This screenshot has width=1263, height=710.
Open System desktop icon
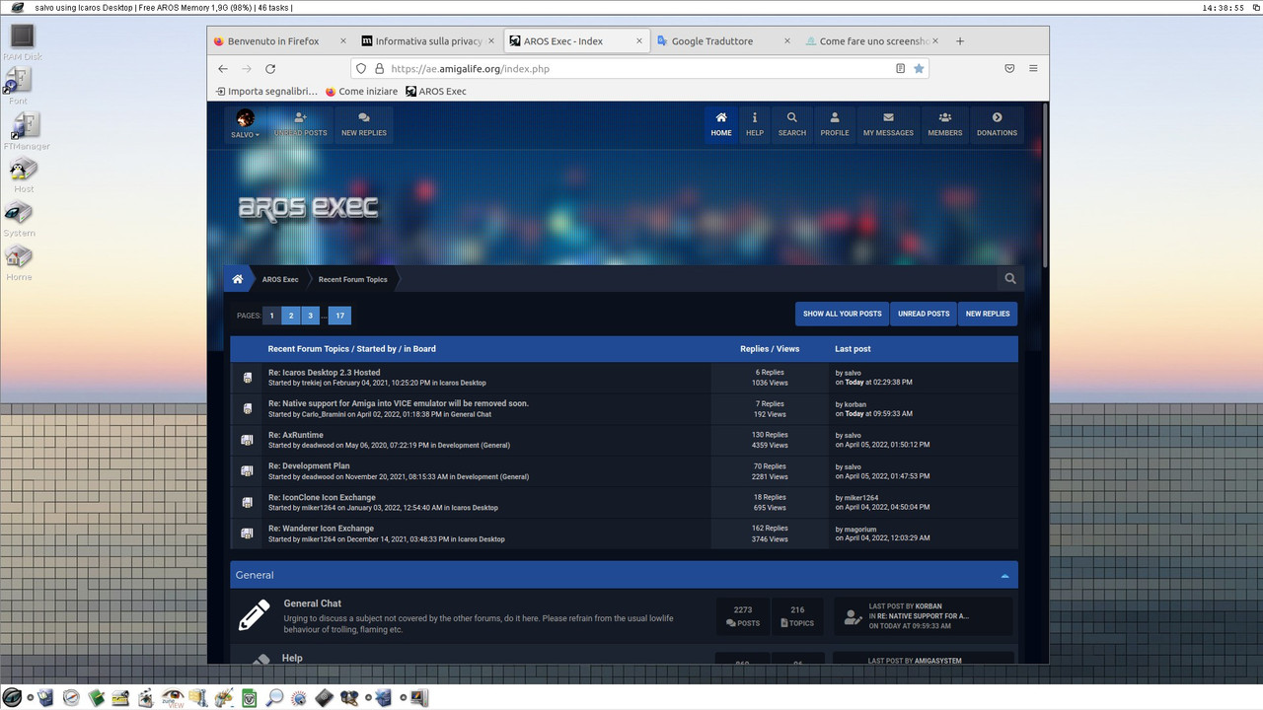[19, 219]
